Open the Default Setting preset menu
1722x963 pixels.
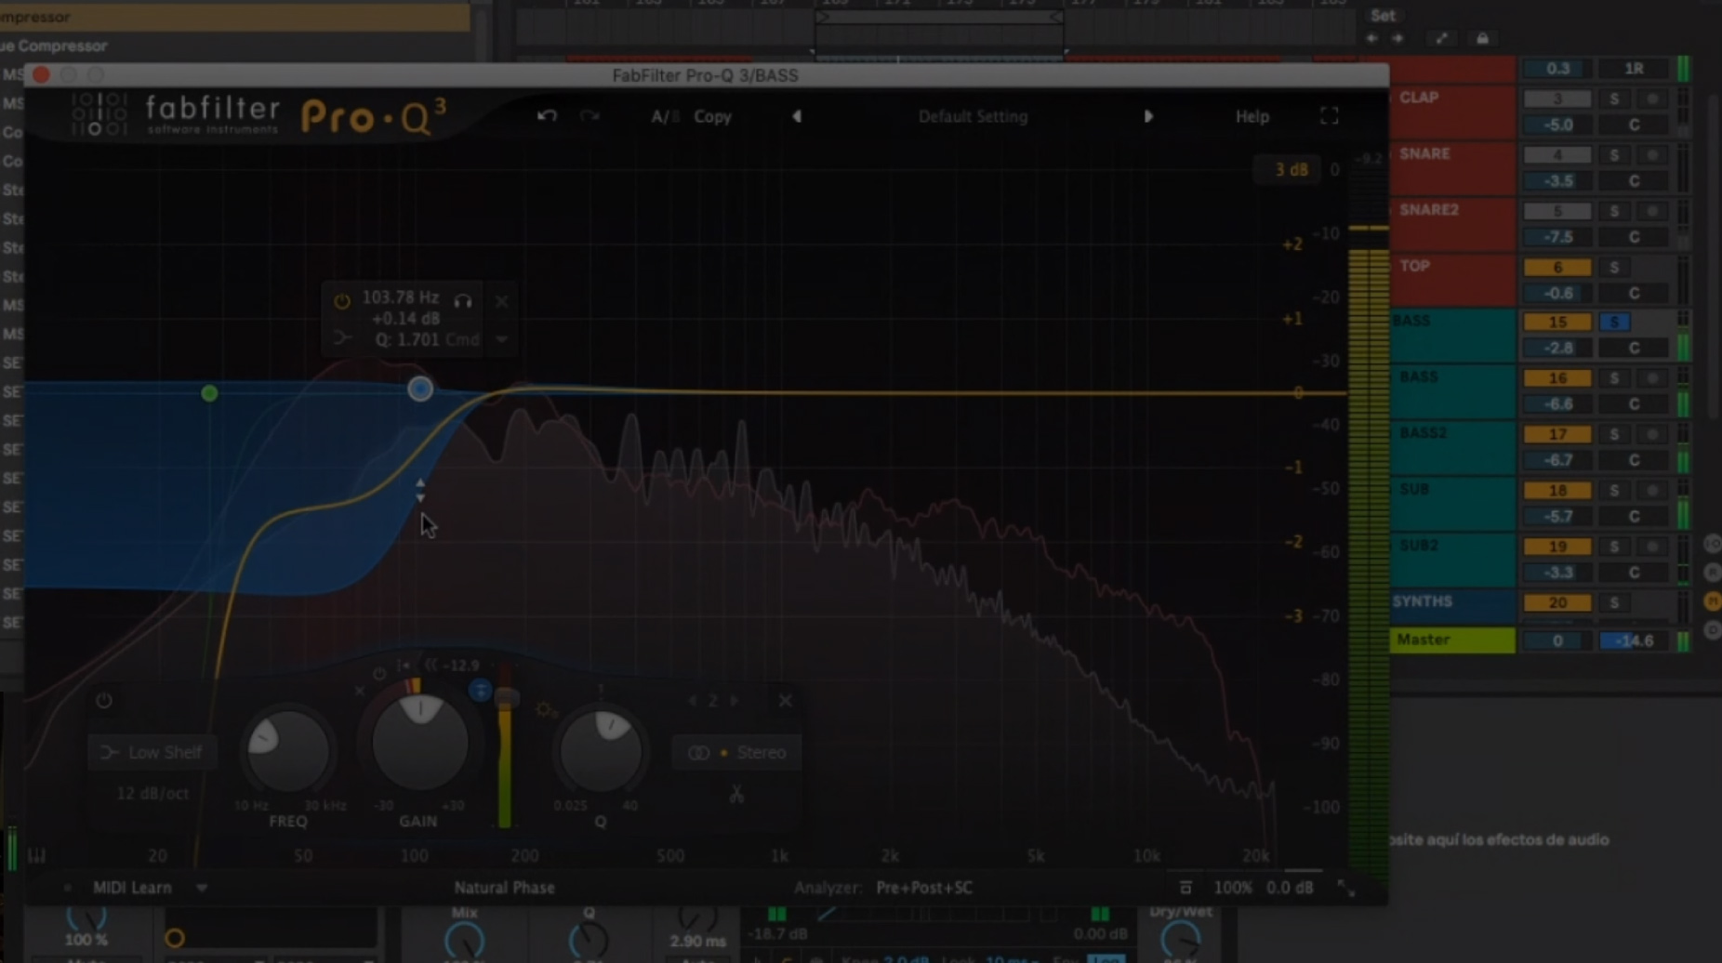(973, 117)
